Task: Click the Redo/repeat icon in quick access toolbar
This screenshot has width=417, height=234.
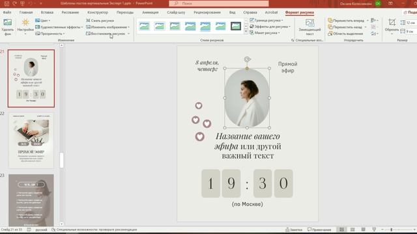Action: [15, 3]
